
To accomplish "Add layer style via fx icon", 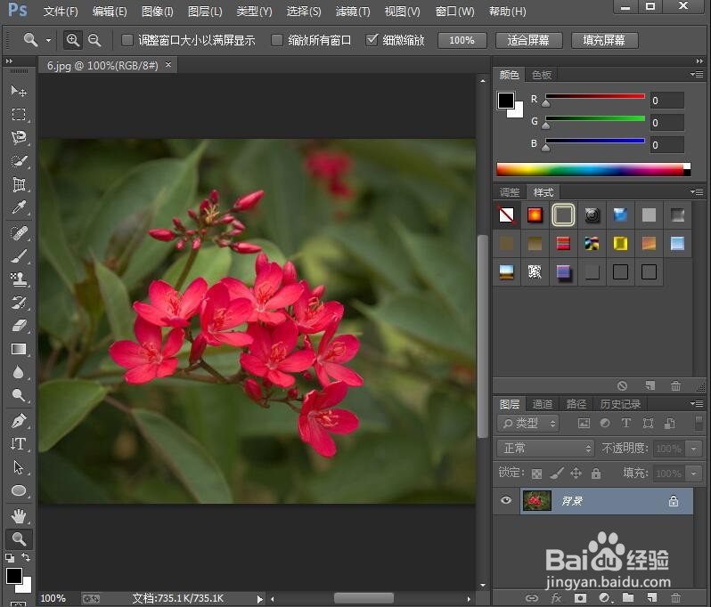I will 556,598.
